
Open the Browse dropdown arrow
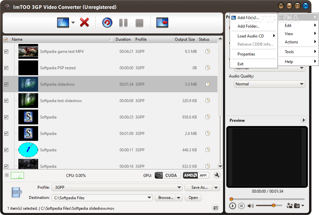point(179,198)
